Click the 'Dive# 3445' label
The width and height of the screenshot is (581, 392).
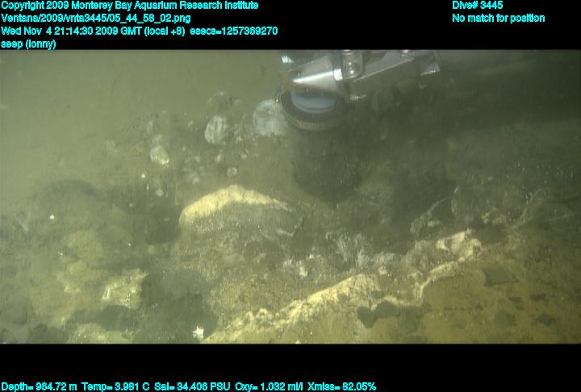click(477, 5)
